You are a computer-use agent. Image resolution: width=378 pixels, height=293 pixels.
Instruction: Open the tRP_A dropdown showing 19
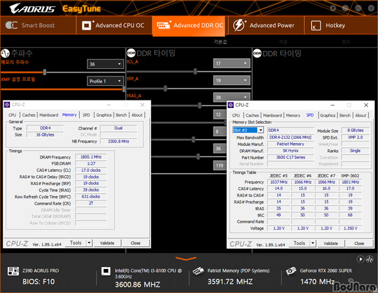[232, 80]
